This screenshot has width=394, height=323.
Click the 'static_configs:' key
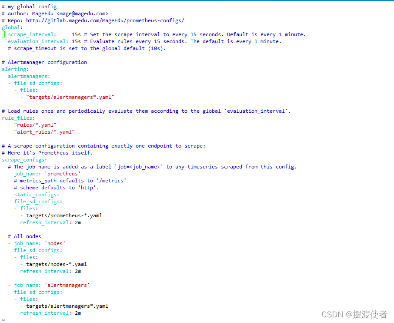(37, 195)
